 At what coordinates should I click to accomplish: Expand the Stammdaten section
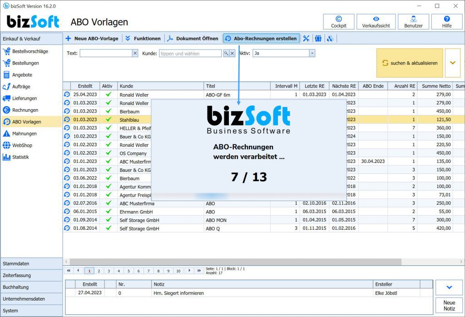point(31,263)
